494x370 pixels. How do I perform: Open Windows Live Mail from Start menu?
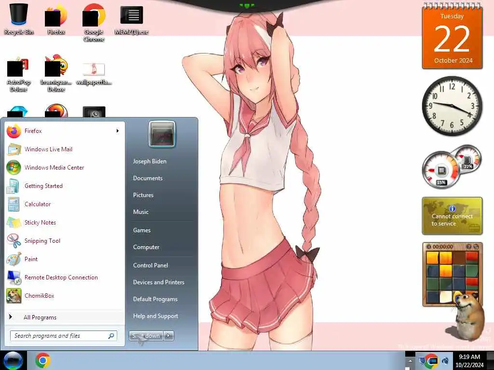[x=65, y=149]
